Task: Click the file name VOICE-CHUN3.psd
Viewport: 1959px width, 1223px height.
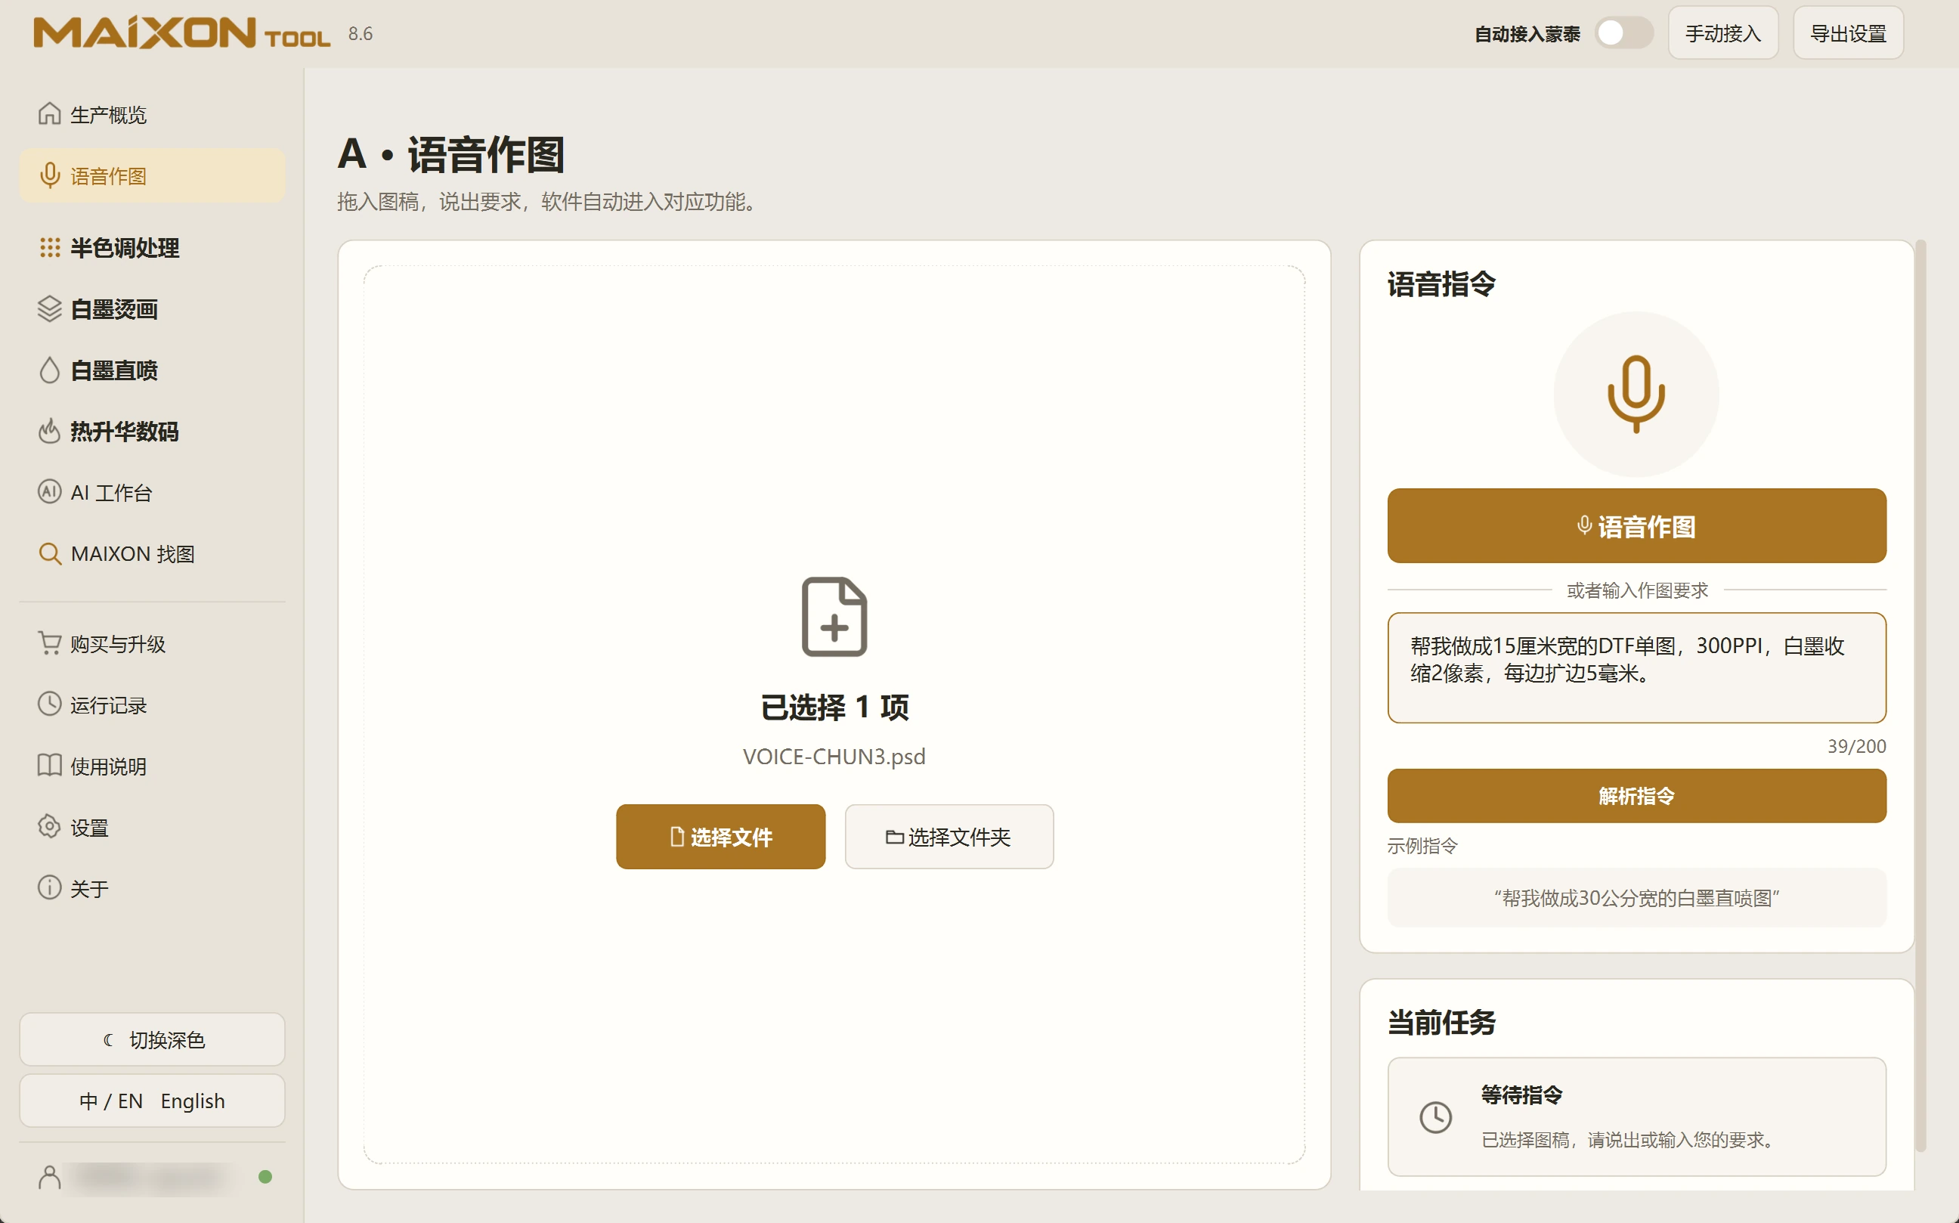Action: 834,757
